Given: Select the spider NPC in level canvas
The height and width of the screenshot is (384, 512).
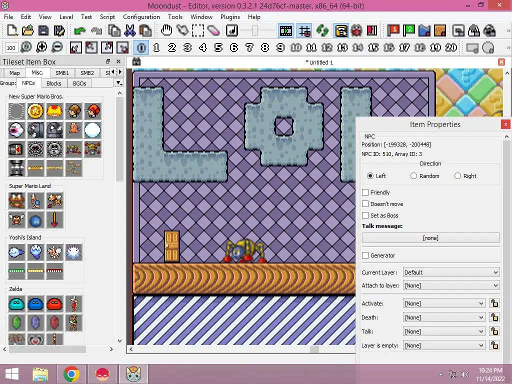Looking at the screenshot, I should (x=244, y=251).
